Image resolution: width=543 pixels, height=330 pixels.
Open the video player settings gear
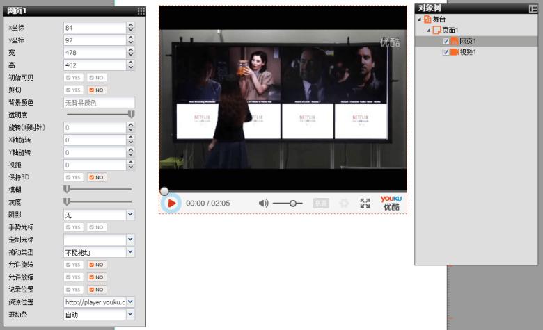(x=343, y=203)
